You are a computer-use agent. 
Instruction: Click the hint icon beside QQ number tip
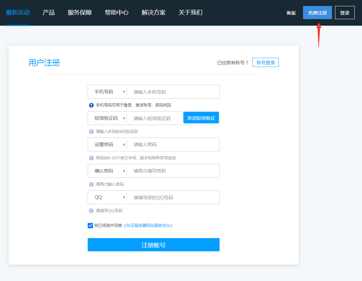91,211
